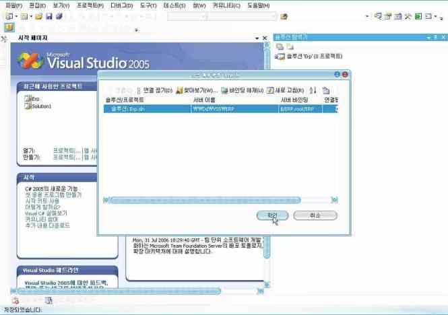Open the 프로젝트(P) Project menu

point(90,5)
